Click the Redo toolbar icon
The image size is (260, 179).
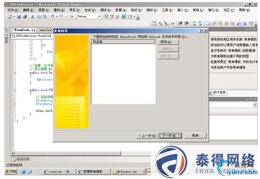pos(62,17)
